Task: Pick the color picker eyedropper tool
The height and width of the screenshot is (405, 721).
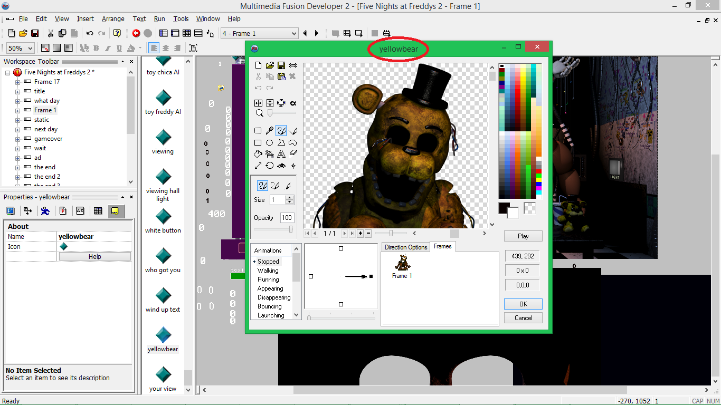Action: tap(270, 131)
